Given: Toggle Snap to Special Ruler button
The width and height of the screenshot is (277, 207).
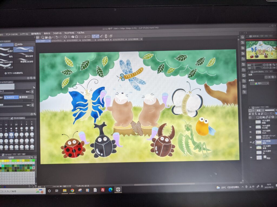Looking at the screenshot, I should (97, 36).
